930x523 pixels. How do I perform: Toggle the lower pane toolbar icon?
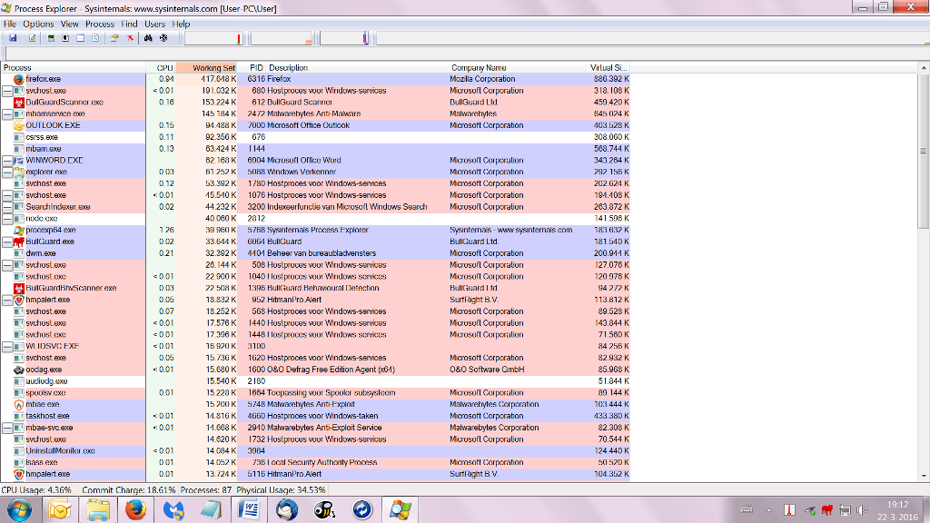[81, 38]
